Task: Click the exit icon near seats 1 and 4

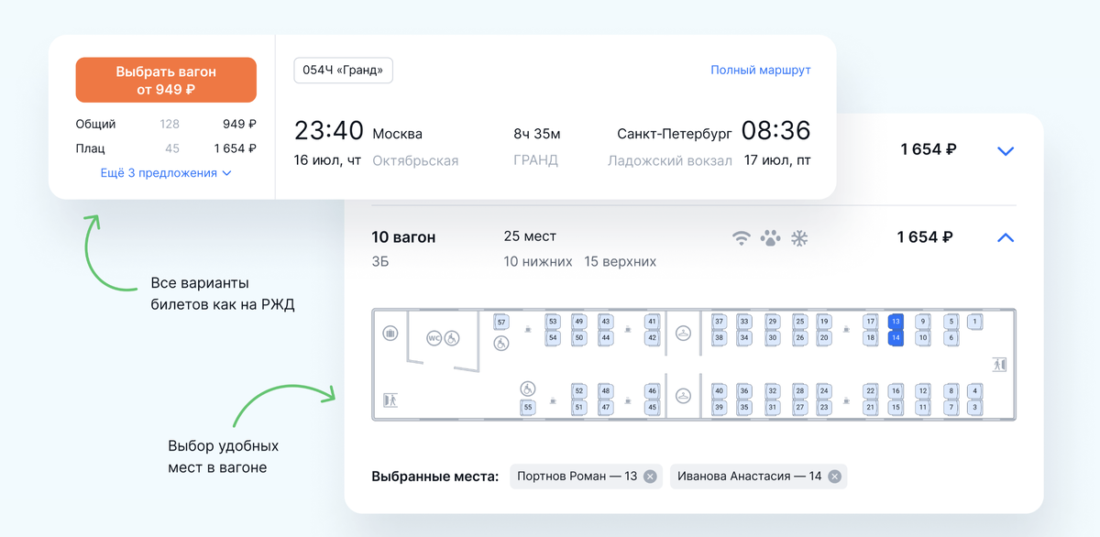Action: tap(999, 364)
